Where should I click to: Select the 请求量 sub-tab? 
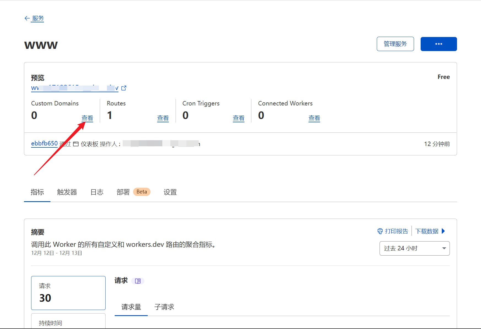131,307
